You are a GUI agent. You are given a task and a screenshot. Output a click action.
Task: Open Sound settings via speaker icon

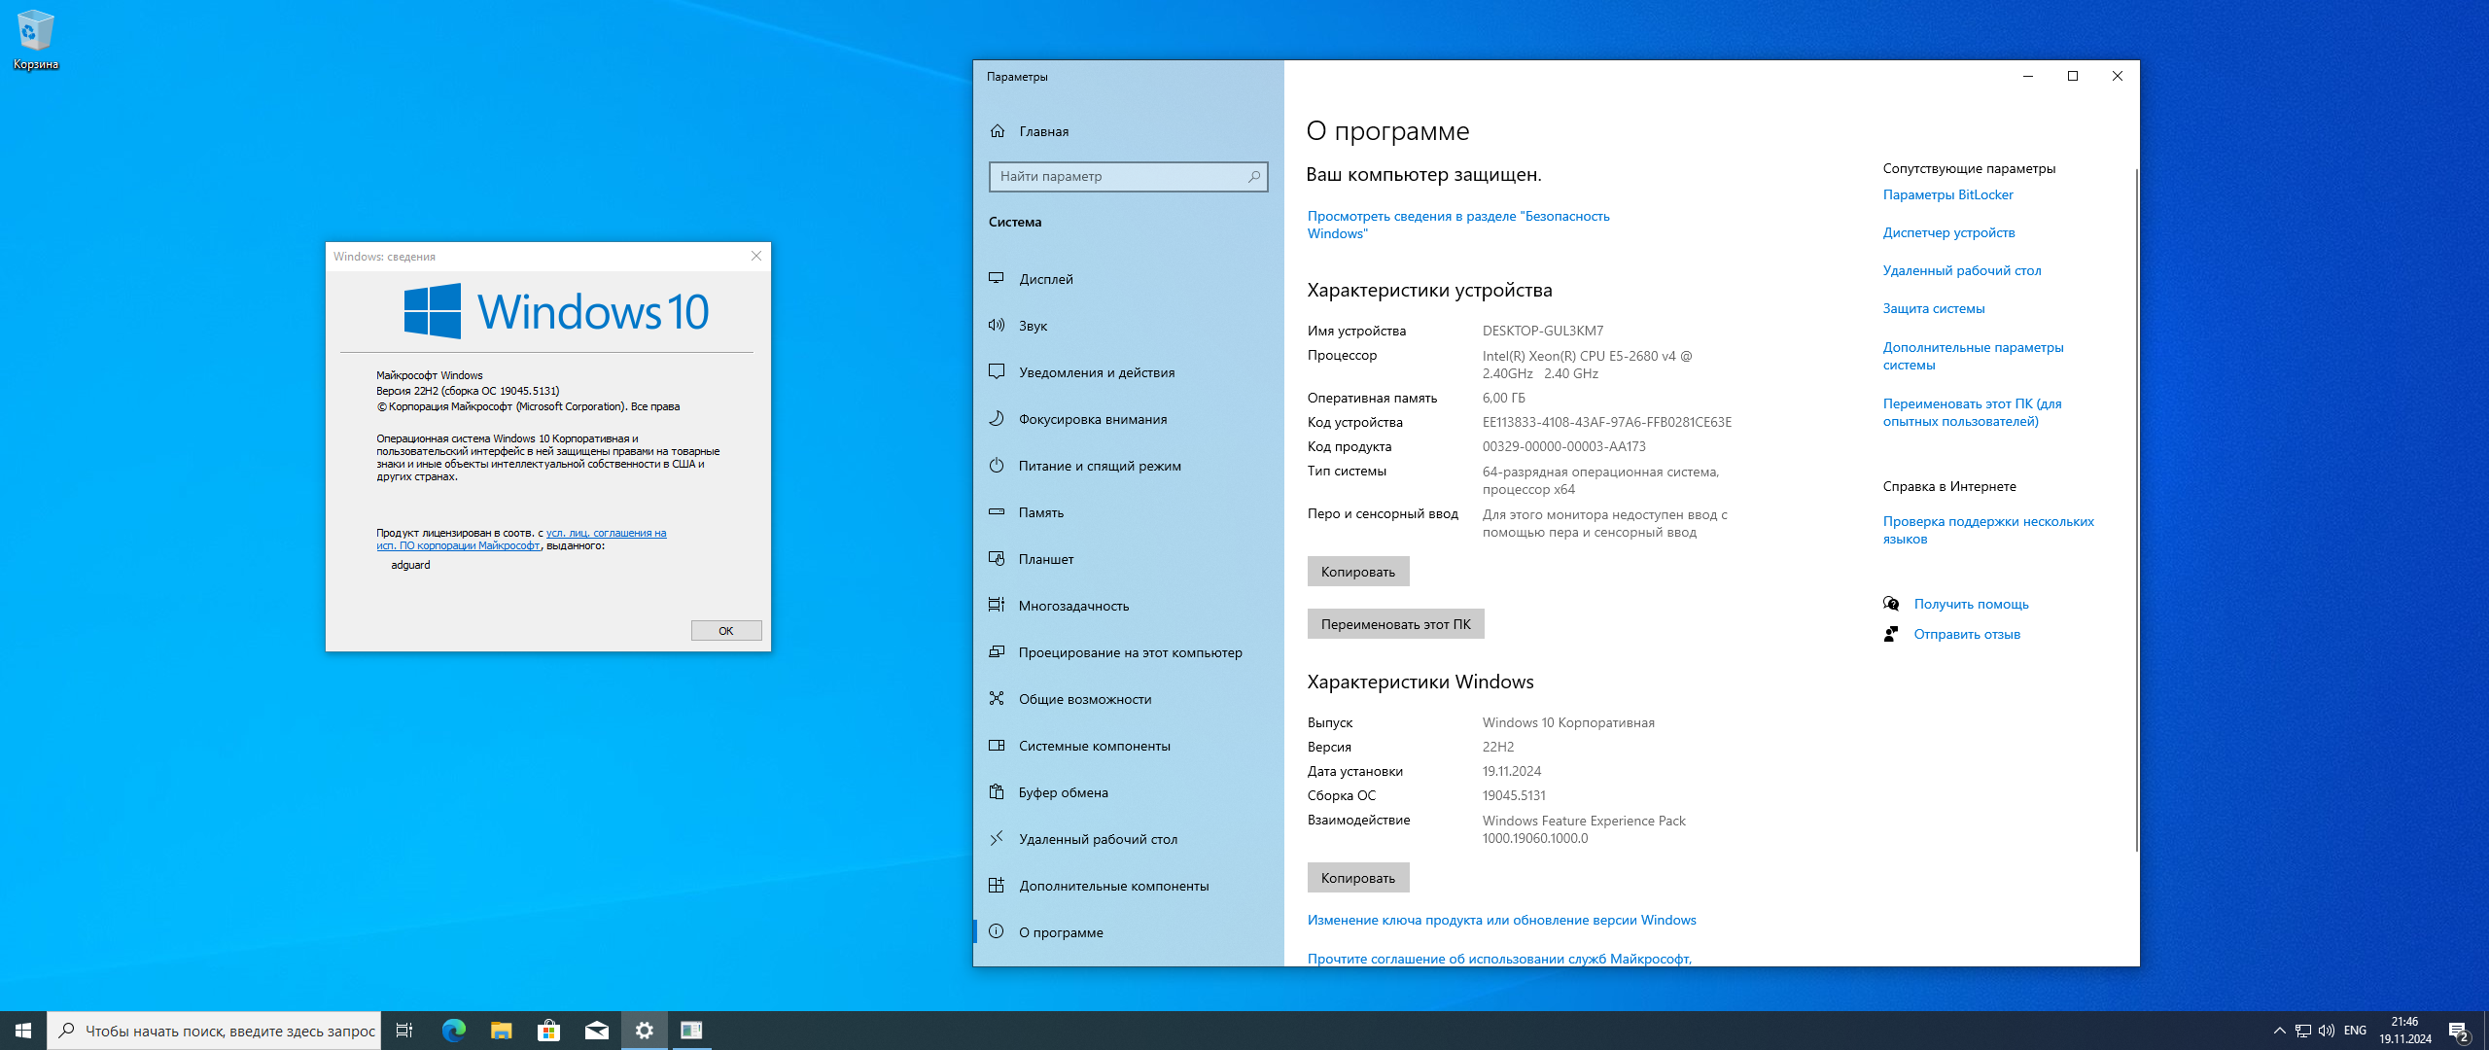point(997,325)
